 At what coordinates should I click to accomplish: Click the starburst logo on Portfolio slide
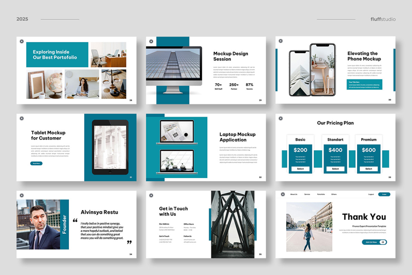click(x=22, y=41)
